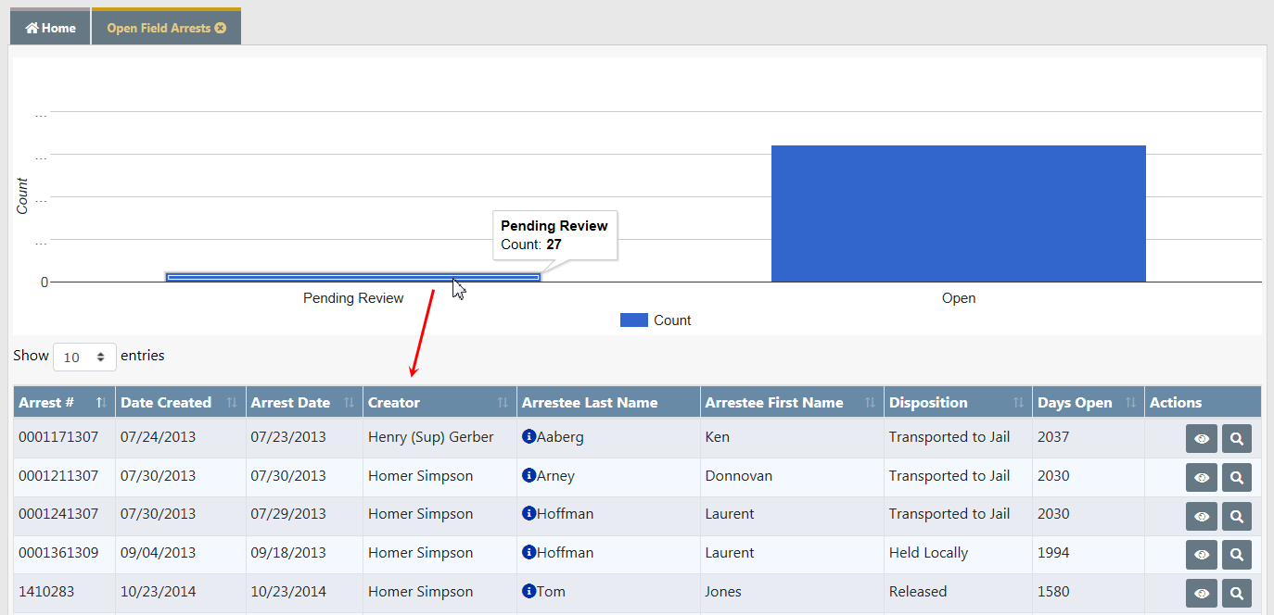
Task: Select the Open Field Arrests tab
Action: (158, 28)
